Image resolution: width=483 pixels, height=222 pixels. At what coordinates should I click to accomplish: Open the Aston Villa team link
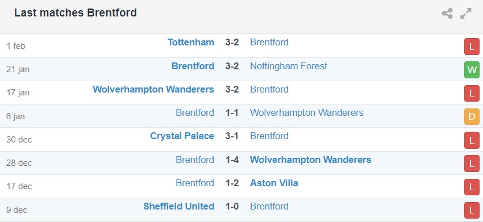pyautogui.click(x=274, y=183)
